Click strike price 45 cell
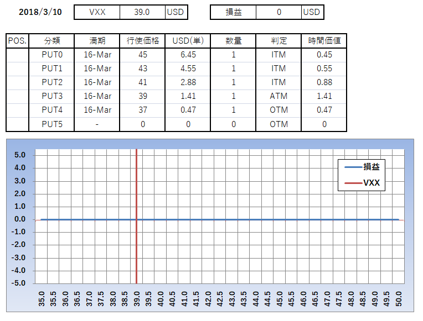The width and height of the screenshot is (423, 321). [142, 55]
